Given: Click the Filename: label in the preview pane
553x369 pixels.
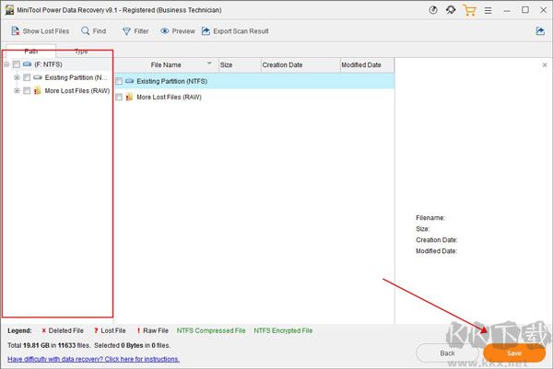Looking at the screenshot, I should click(430, 218).
